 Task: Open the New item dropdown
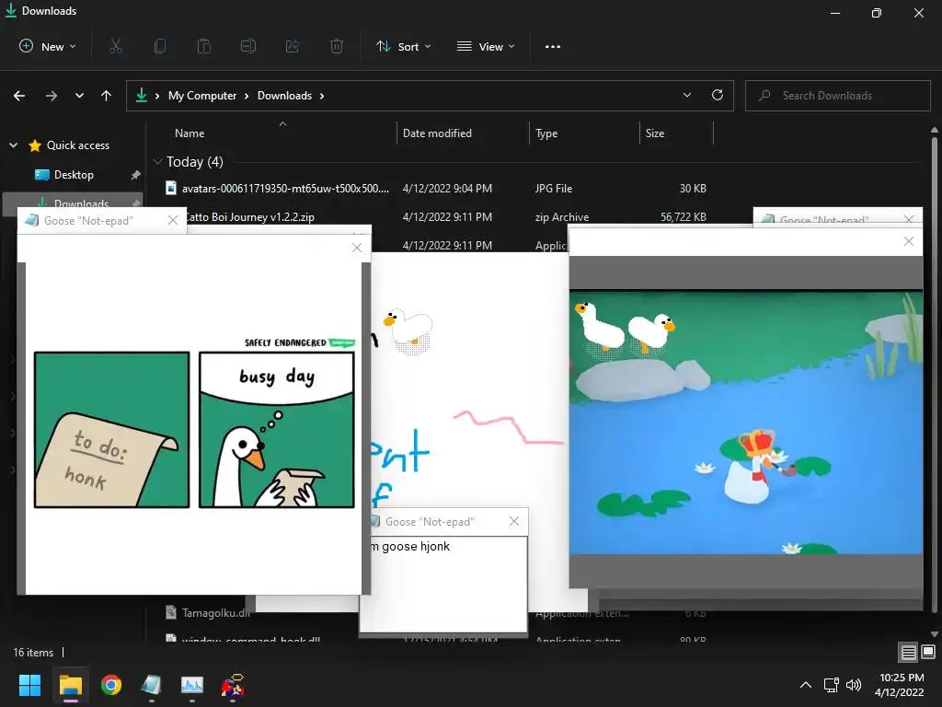tap(48, 46)
